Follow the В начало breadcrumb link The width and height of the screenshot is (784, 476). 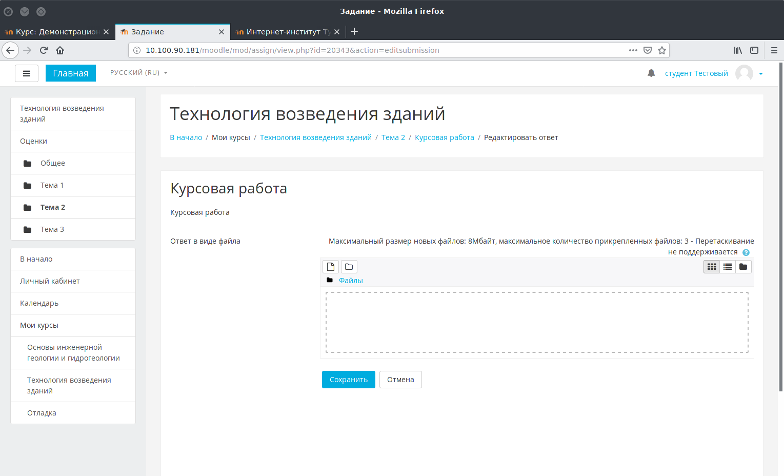[186, 137]
